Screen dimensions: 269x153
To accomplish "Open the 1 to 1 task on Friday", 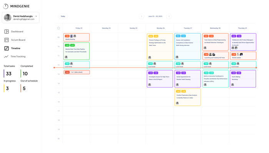I will click(x=77, y=72).
